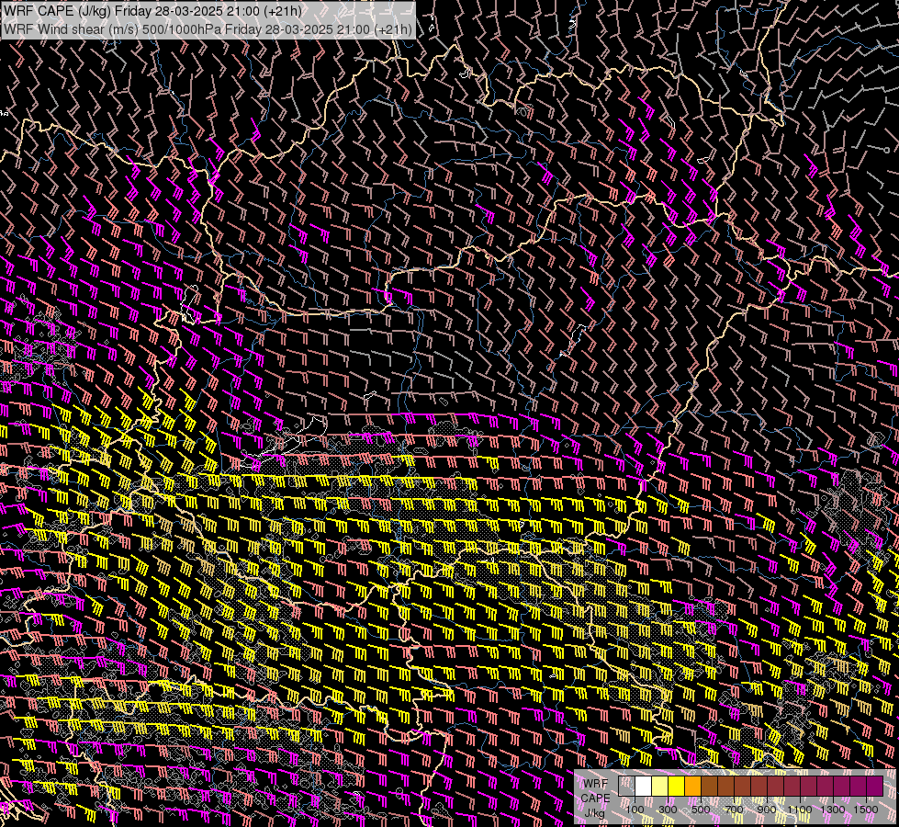Select the pale yellow CAPE legend swatch
This screenshot has height=827, width=899.
(x=660, y=787)
